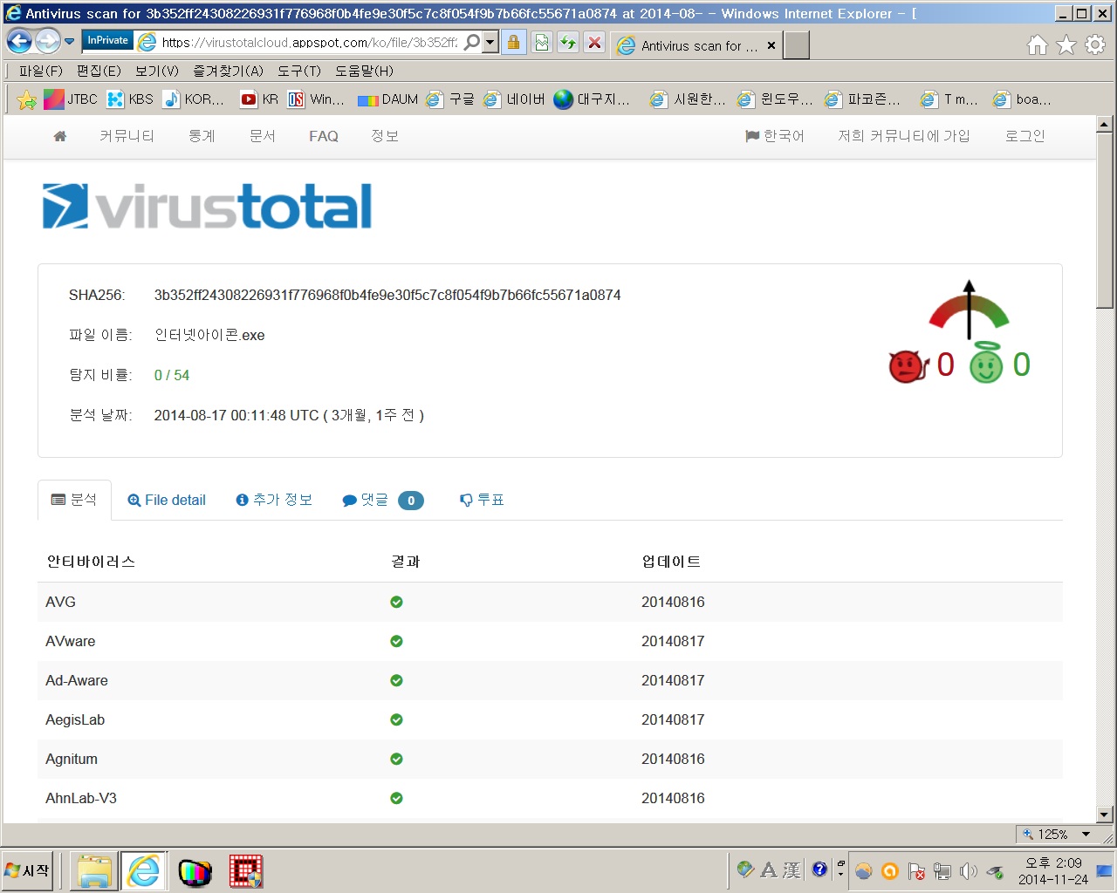Viewport: 1117px width, 893px height.
Task: Click 저희 커뮤니티에 가입 link
Action: [x=904, y=136]
